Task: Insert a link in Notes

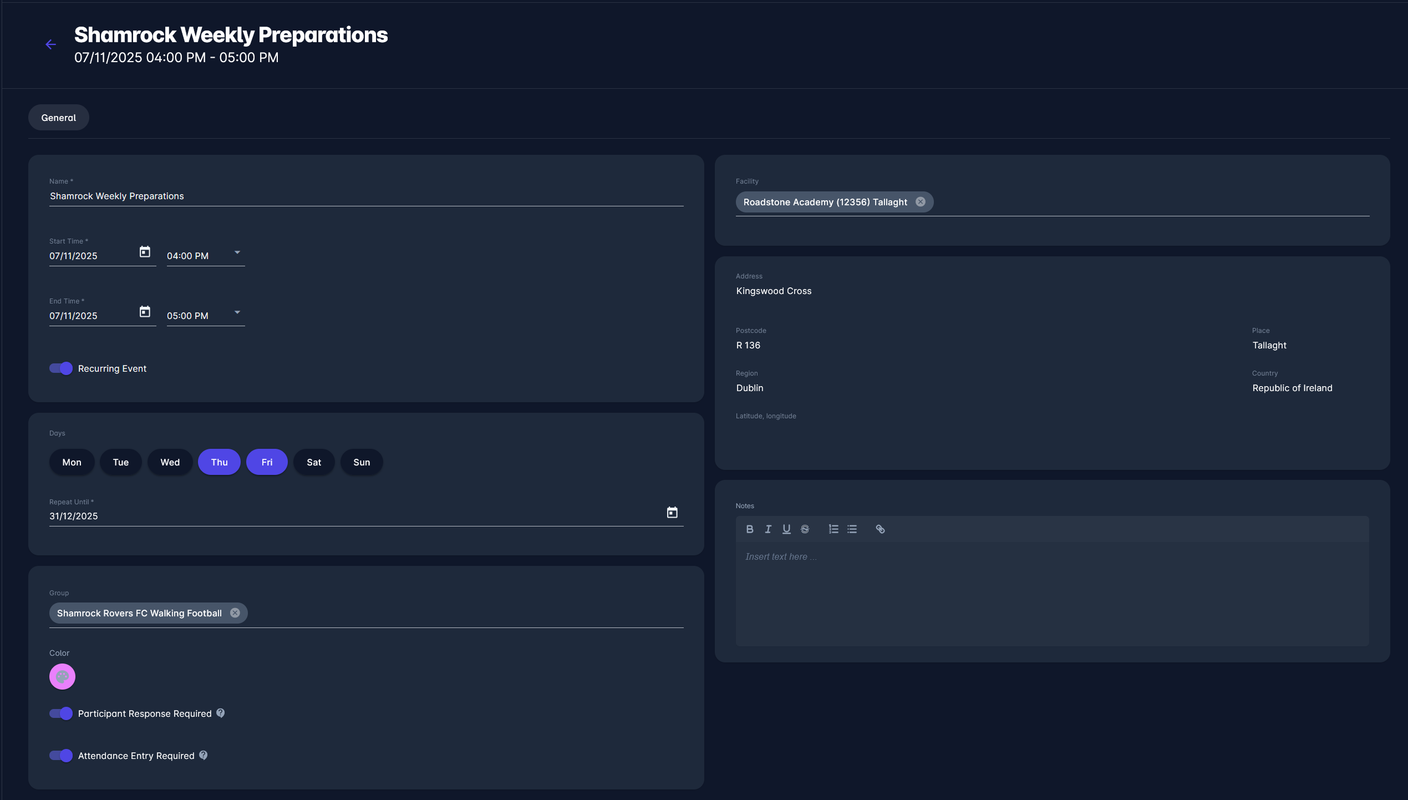Action: (880, 529)
